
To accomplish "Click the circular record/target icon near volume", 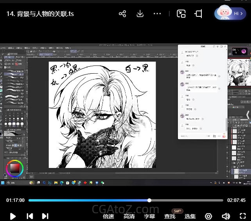I will coord(209,216).
